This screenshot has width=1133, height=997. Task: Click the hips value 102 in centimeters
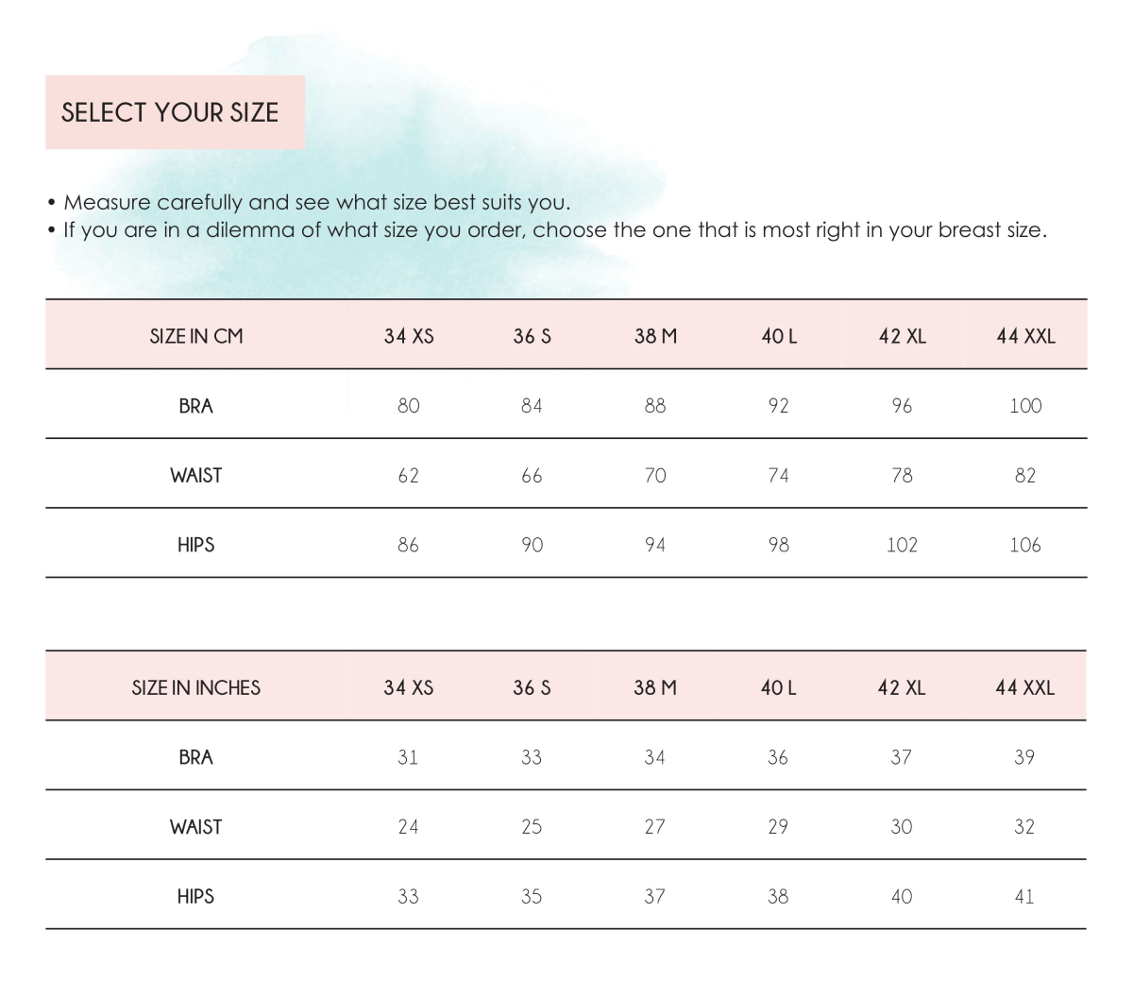pos(902,545)
